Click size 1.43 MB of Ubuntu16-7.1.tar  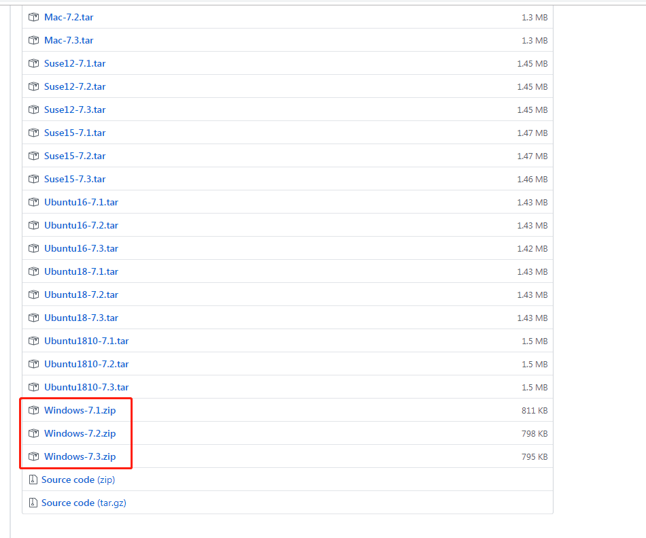click(532, 202)
